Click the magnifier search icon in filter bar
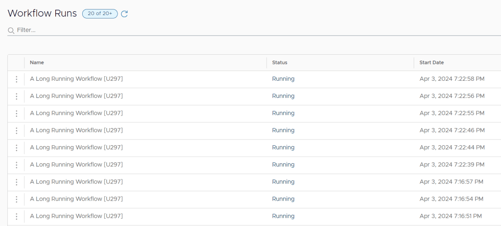Screen dimensions: 501x226 11,30
